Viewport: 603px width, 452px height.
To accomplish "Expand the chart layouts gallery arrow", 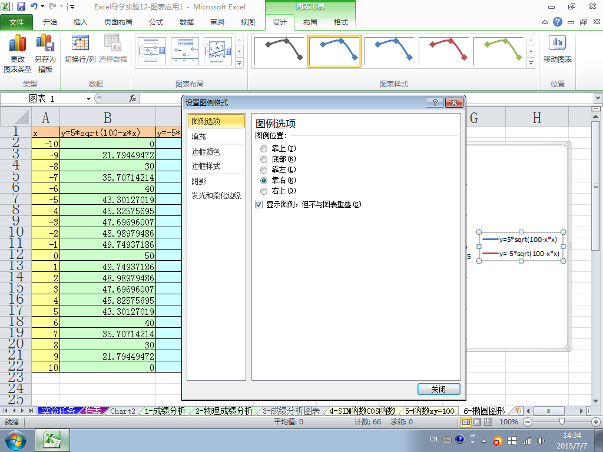I will tap(239, 64).
